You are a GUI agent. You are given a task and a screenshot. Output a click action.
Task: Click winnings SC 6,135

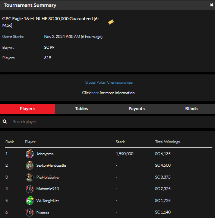click(x=163, y=154)
